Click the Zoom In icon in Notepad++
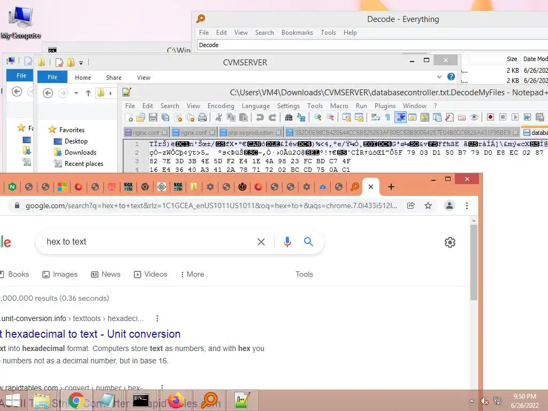 (x=318, y=117)
